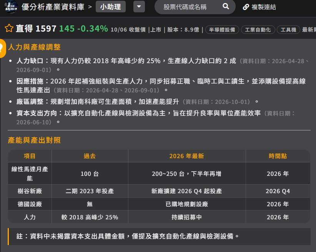This screenshot has width=316, height=252.
Task: Select the 工業自動化 tag
Action: click(x=258, y=30)
